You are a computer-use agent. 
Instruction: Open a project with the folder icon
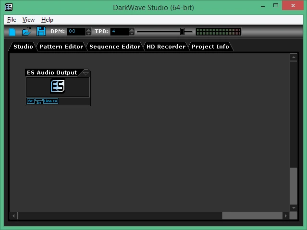coord(26,31)
